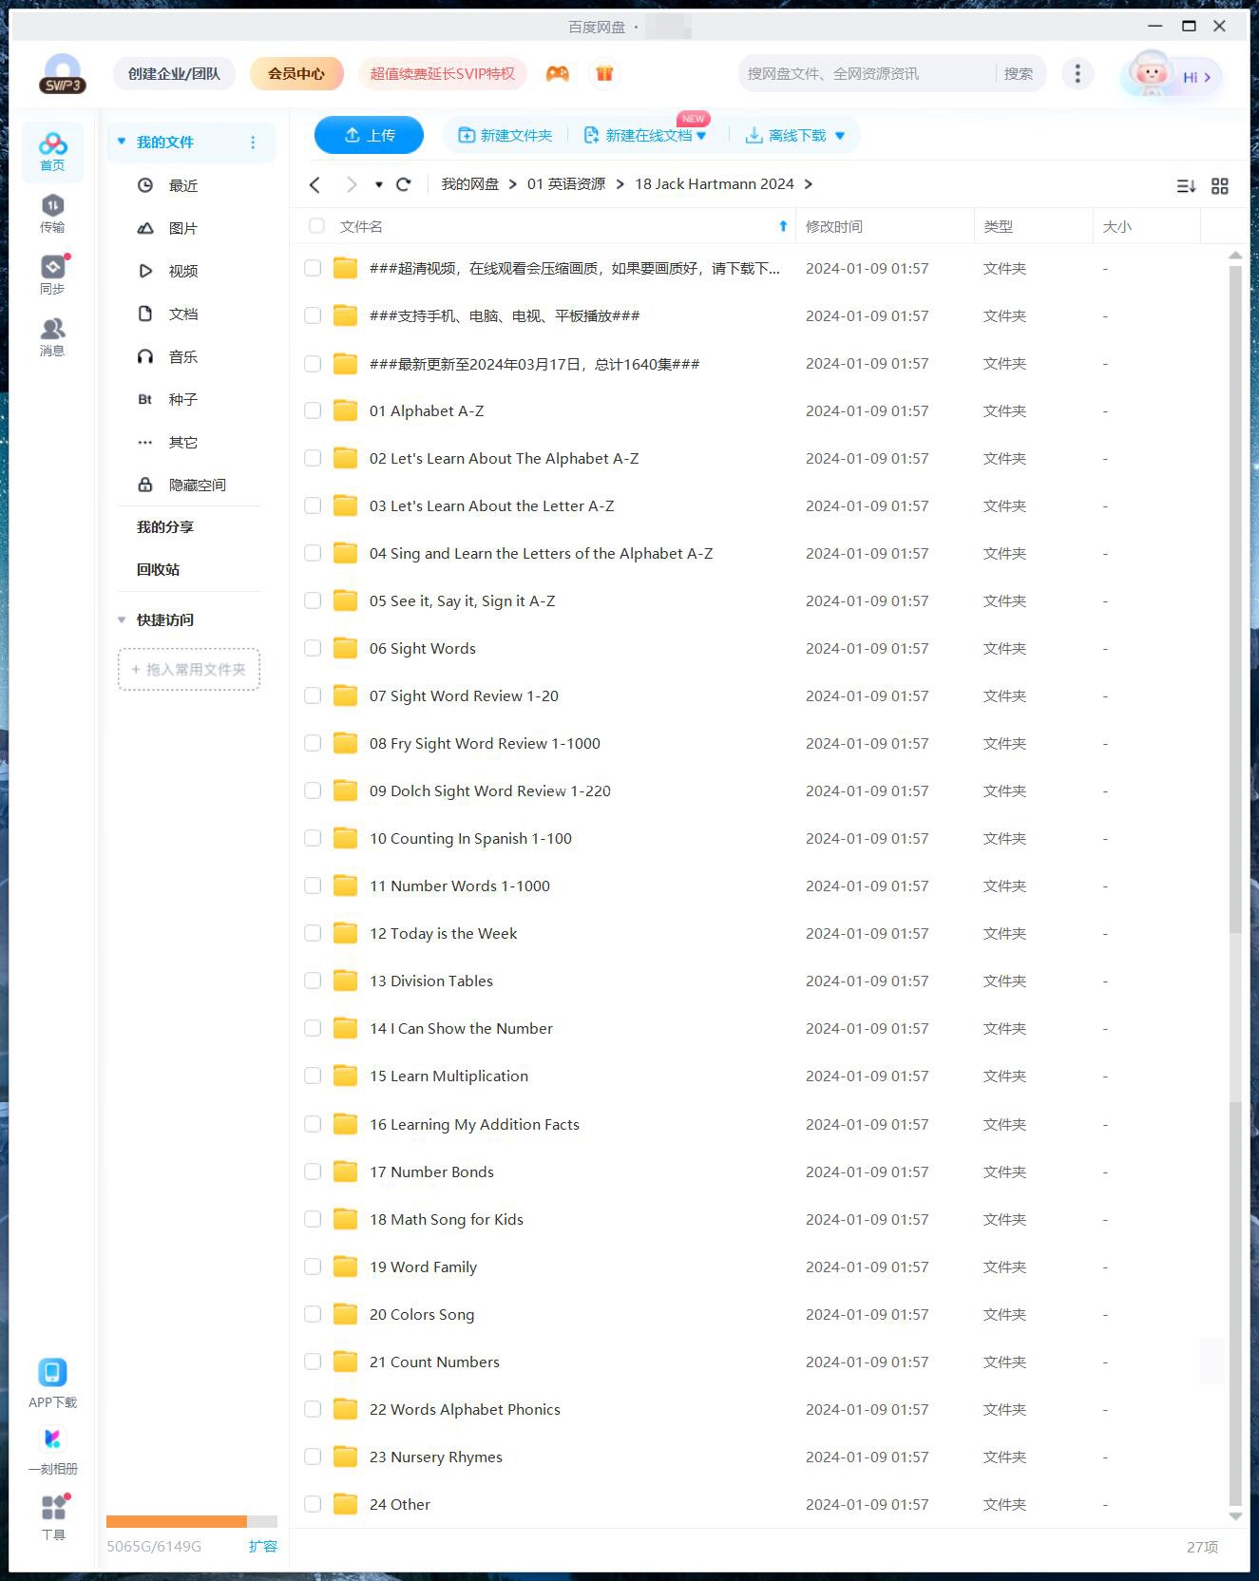
Task: Open 图片 pictures category
Action: (182, 228)
